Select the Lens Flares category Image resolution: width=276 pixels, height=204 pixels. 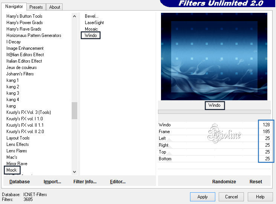17,151
